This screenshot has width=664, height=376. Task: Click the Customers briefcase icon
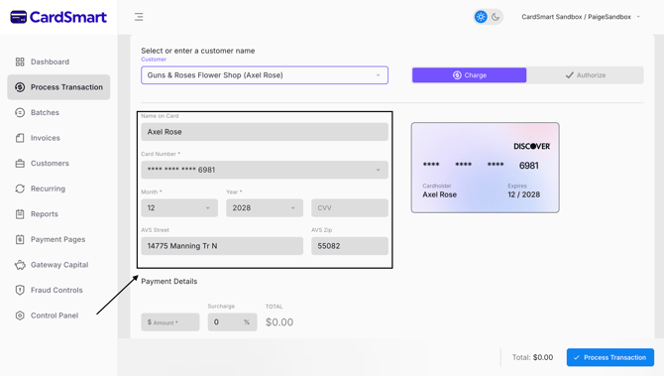click(20, 164)
